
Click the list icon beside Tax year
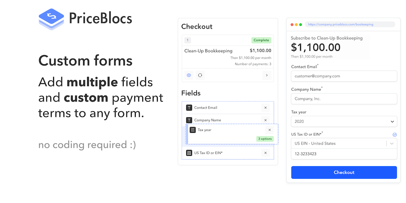pos(193,130)
